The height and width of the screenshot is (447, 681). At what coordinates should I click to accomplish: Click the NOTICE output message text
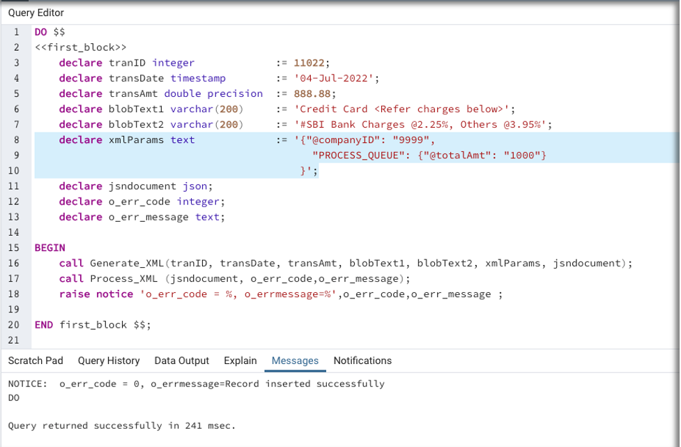click(x=196, y=384)
